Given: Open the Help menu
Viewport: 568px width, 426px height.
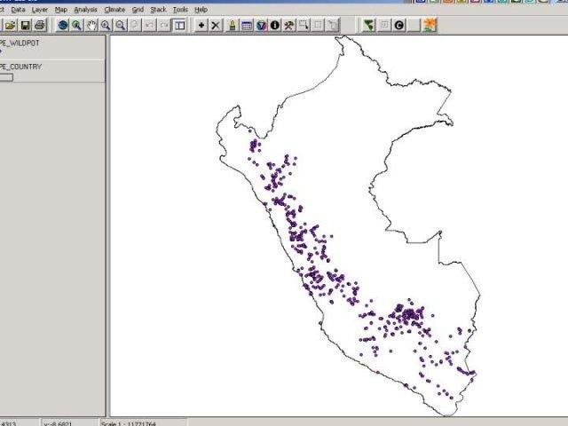Looking at the screenshot, I should tap(201, 10).
